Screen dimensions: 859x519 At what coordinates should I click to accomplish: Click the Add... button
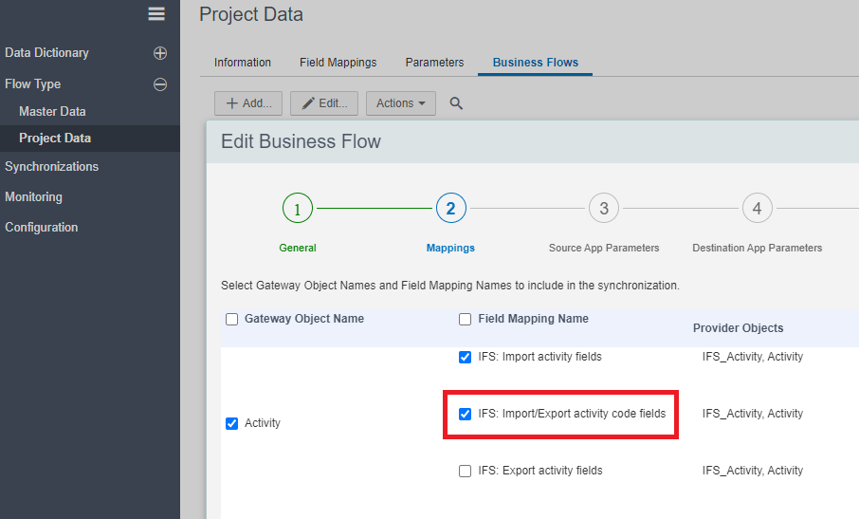(248, 103)
